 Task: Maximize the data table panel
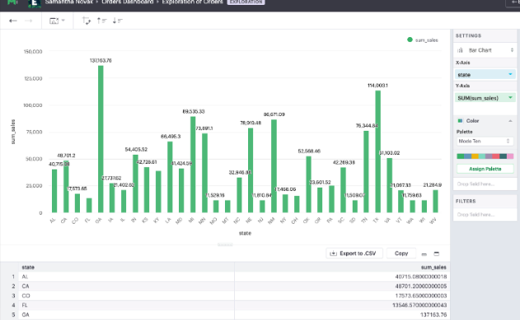point(437,253)
